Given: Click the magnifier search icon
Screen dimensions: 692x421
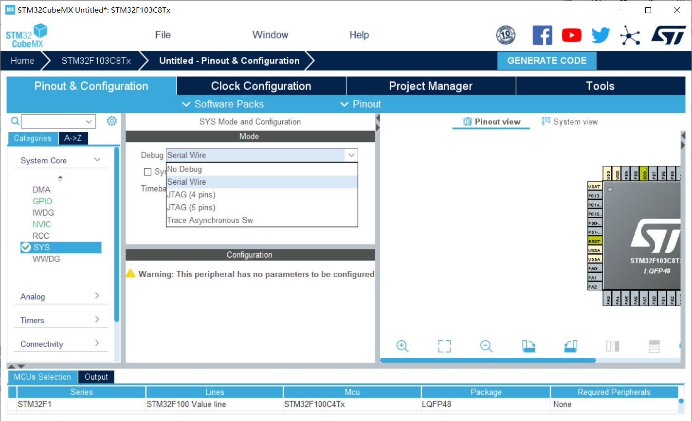Looking at the screenshot, I should 15,121.
